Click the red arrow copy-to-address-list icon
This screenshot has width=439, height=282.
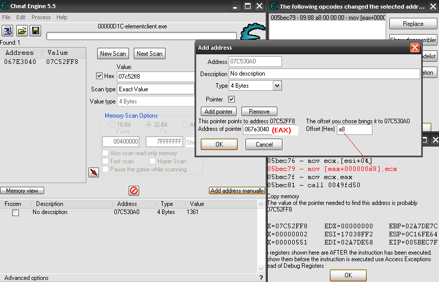93,172
